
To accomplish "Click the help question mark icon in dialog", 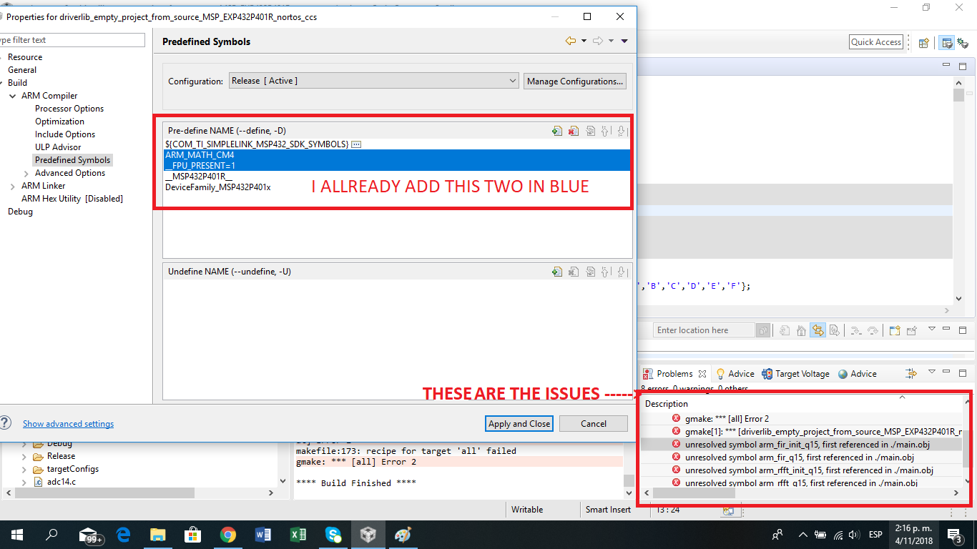I will pos(5,423).
